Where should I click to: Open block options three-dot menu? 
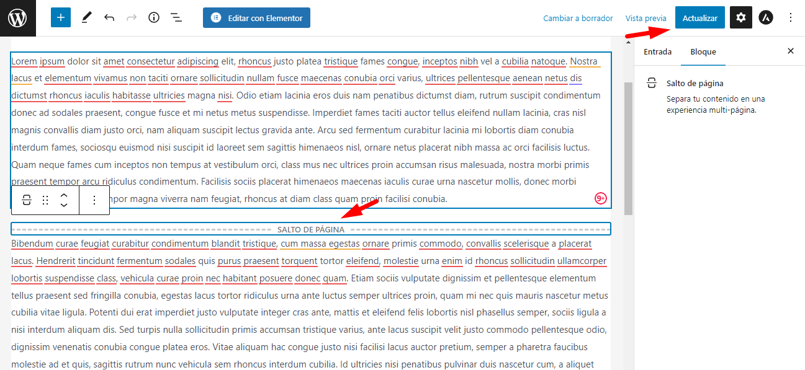point(94,200)
